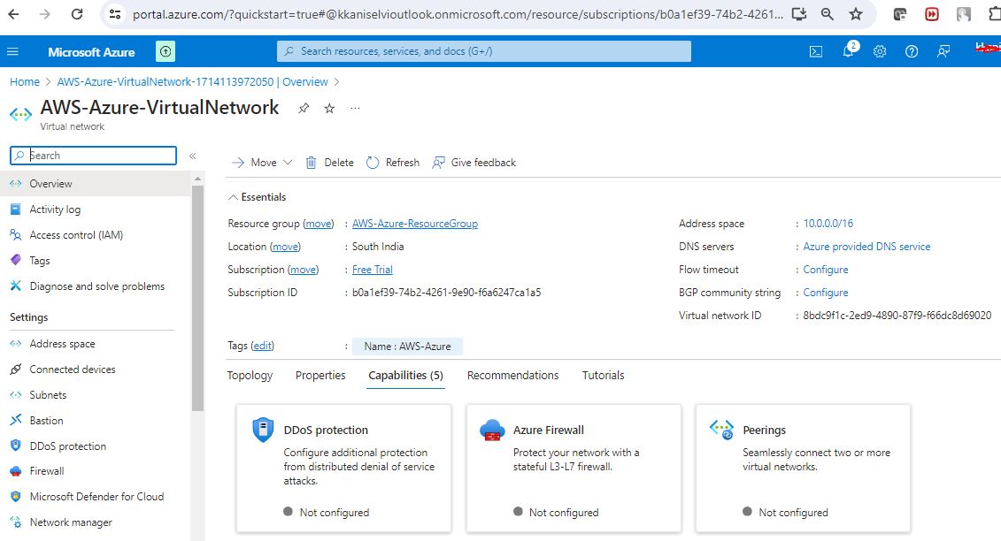Open the portal settings gear icon
The image size is (1001, 541).
[880, 51]
